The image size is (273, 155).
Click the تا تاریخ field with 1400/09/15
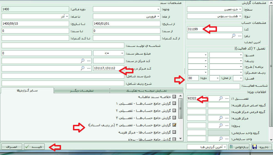point(35,24)
